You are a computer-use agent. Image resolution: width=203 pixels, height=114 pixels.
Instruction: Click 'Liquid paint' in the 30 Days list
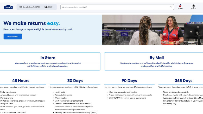[x=60, y=92]
